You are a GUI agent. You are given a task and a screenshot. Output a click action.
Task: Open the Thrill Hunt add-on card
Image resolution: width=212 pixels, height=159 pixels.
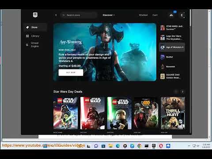[x=173, y=113]
